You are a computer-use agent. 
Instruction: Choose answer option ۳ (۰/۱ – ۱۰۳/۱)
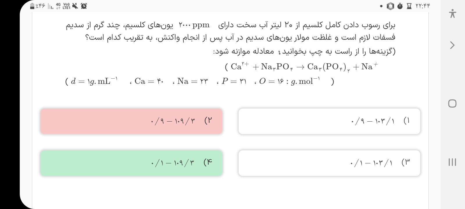pos(329,163)
